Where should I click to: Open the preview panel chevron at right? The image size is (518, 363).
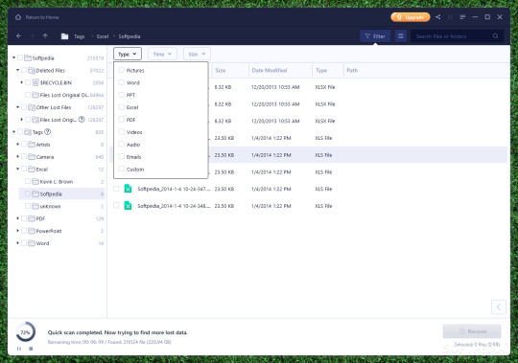[498, 307]
